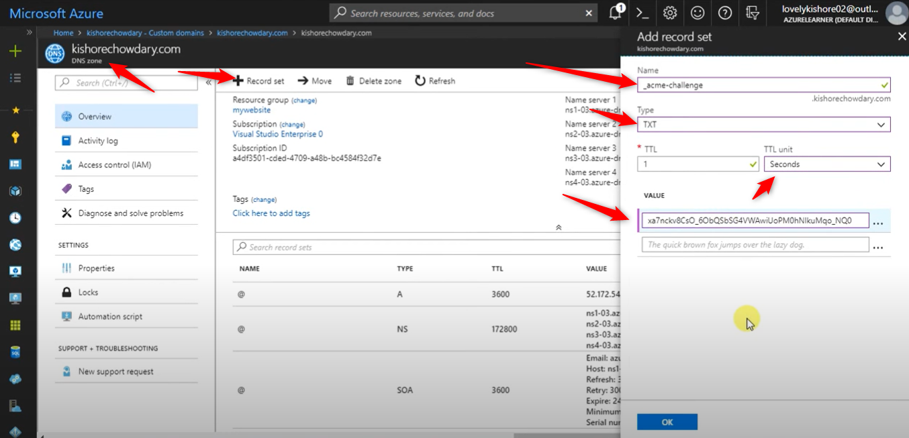Focus the Name field with _acme-challenge
Image resolution: width=909 pixels, height=438 pixels.
tap(763, 85)
